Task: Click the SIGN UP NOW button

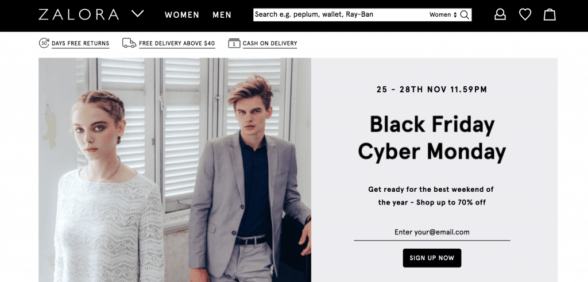Action: click(432, 258)
